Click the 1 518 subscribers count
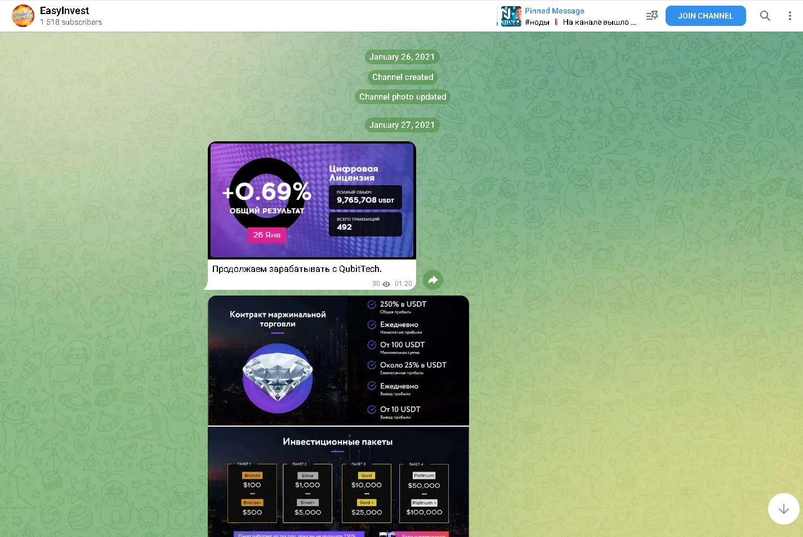Viewport: 803px width, 537px height. (x=71, y=22)
